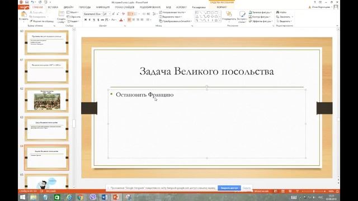Open the font name combo box (Garamond)
The height and width of the screenshot is (201, 358).
click(93, 14)
